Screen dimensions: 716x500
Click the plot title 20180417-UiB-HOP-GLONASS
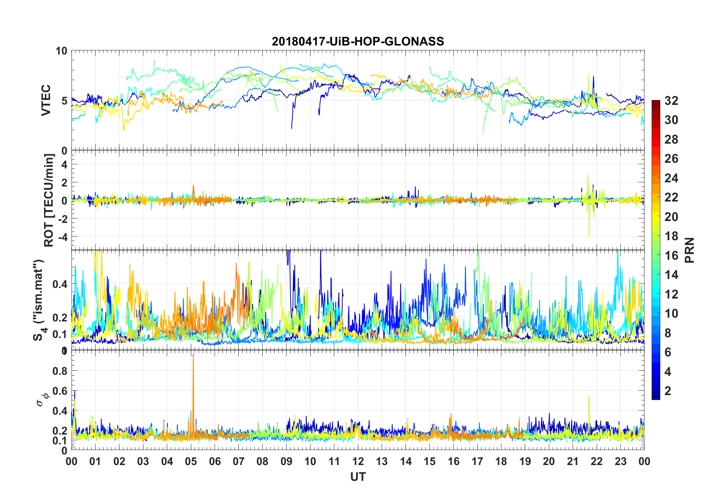[x=358, y=41]
